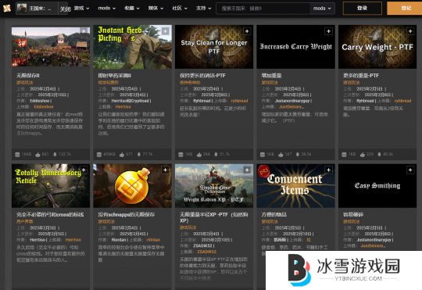Expand the 游戏 (Games) menu
The width and height of the screenshot is (422, 290).
point(81,9)
